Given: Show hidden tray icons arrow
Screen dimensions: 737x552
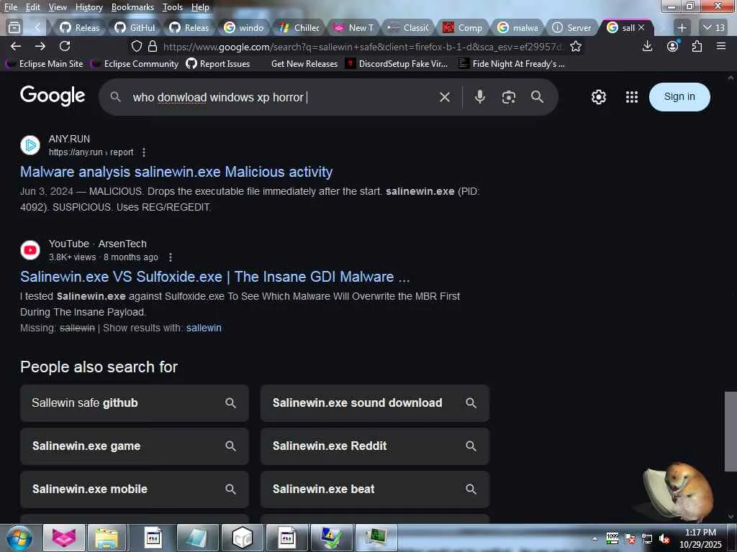Looking at the screenshot, I should pos(594,539).
